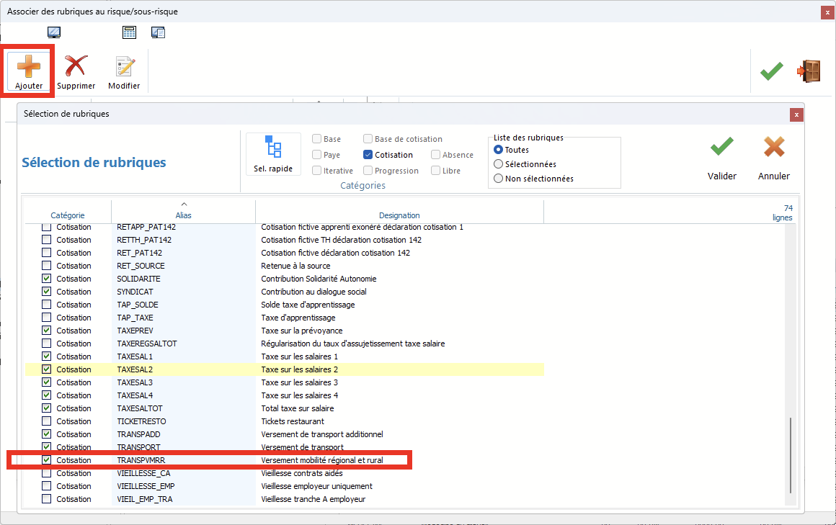Enable the Base category checkbox
Viewport: 836px width, 525px height.
(316, 138)
